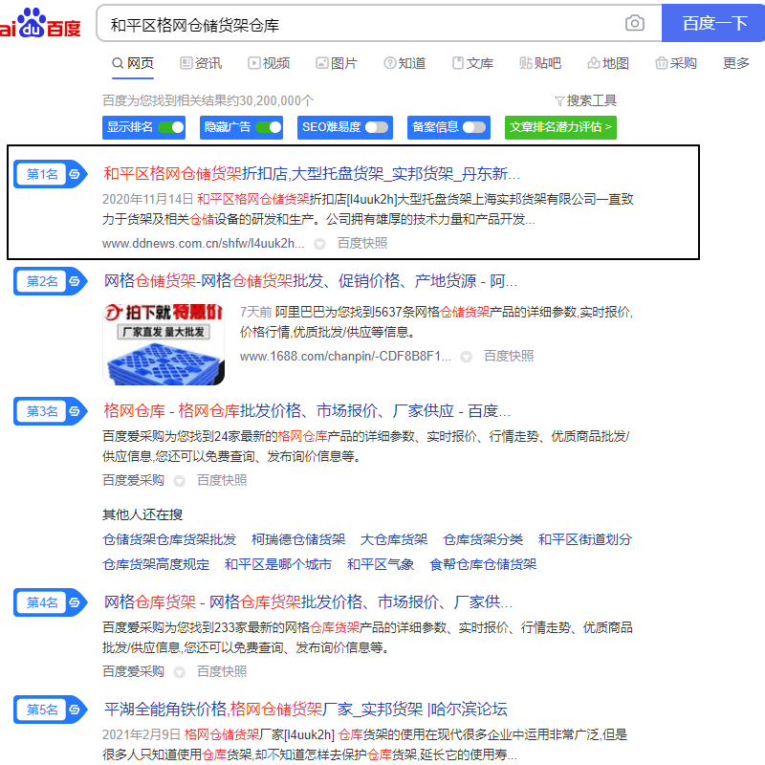Viewport: 765px width, 765px height.
Task: Click the 第4名 rank badge icon
Action: coord(51,602)
